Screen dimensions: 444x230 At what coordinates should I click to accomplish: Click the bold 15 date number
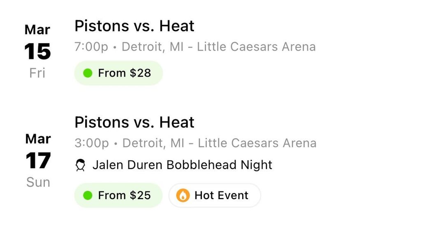point(37,52)
